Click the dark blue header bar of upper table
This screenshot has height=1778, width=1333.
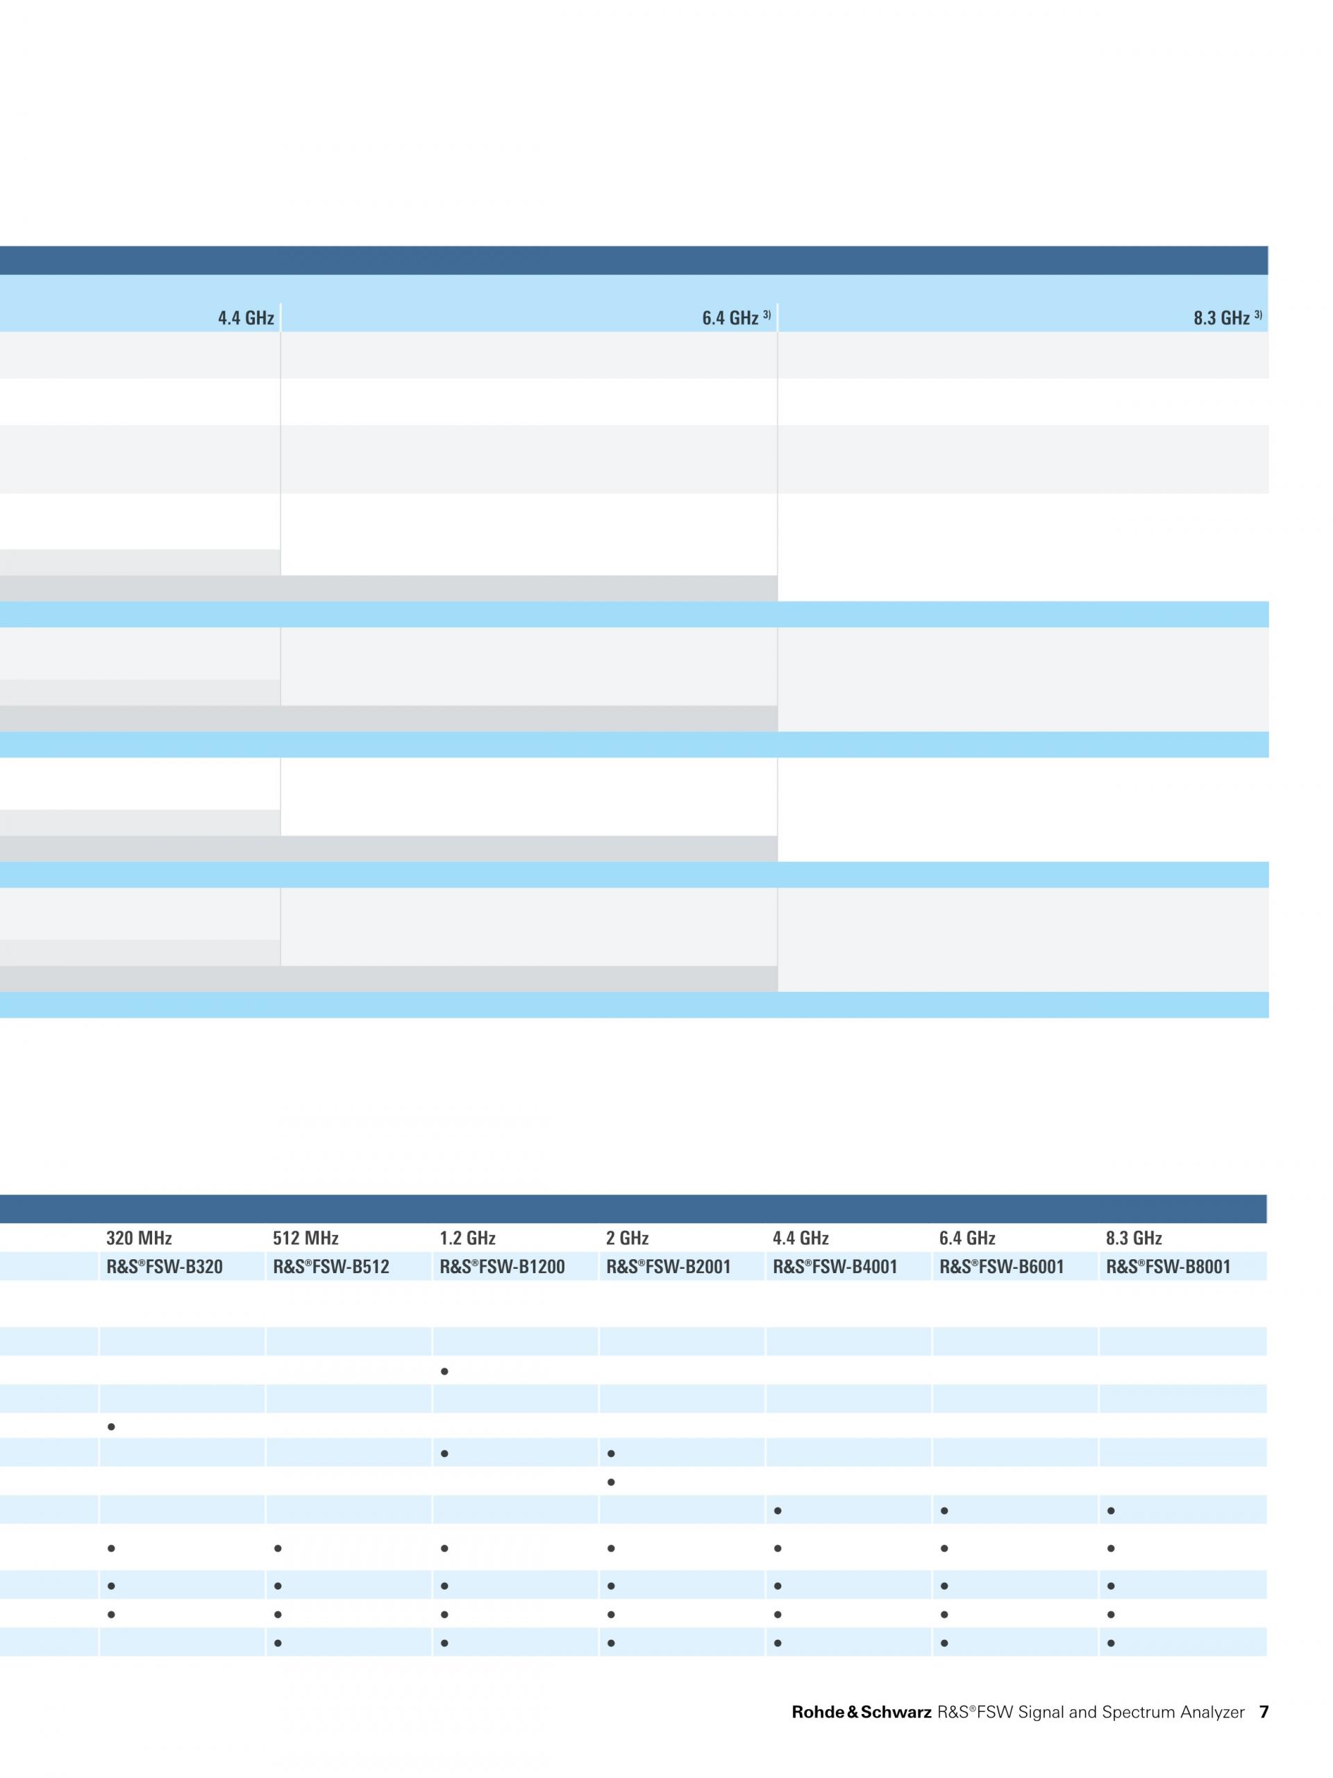tap(634, 260)
